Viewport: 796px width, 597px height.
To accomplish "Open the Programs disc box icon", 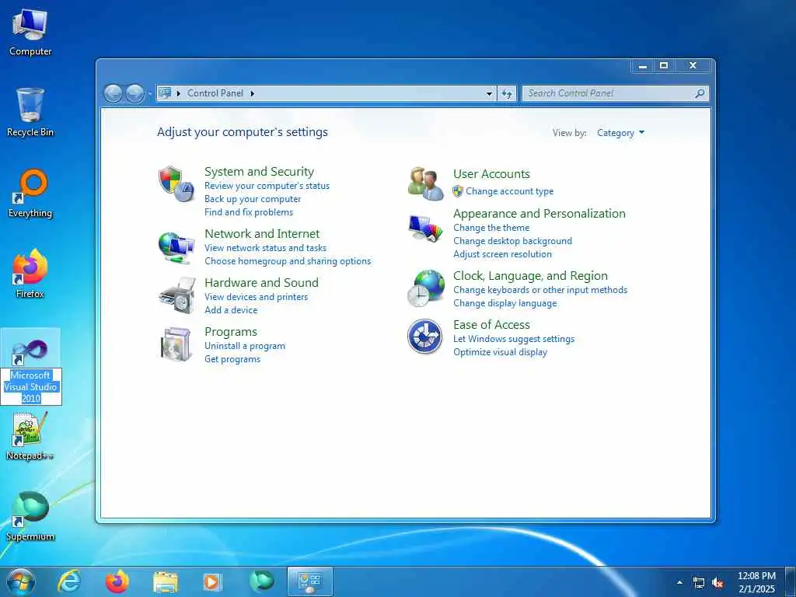I will 176,344.
